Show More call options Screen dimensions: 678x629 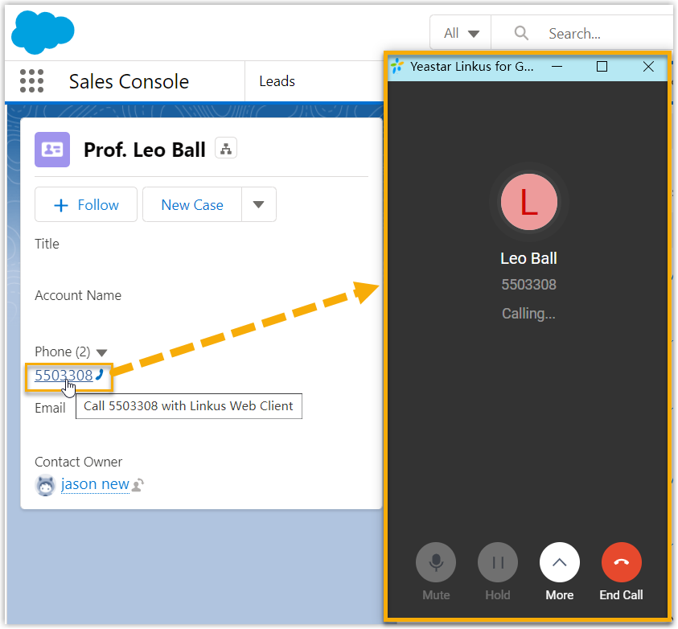click(560, 562)
